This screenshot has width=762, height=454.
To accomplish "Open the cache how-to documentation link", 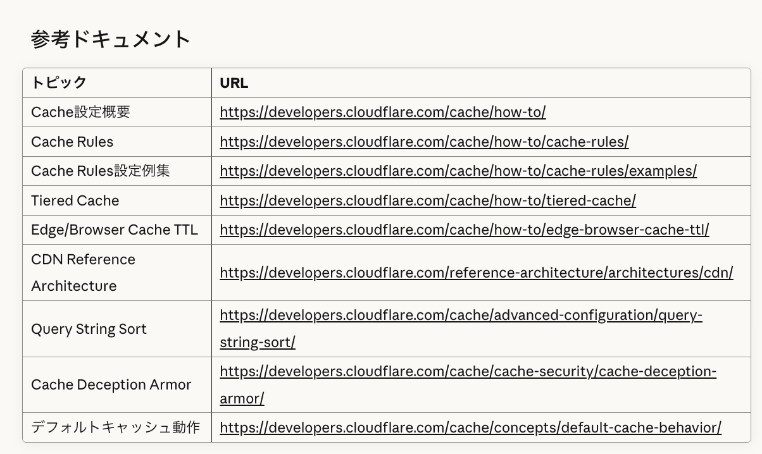I will (382, 112).
